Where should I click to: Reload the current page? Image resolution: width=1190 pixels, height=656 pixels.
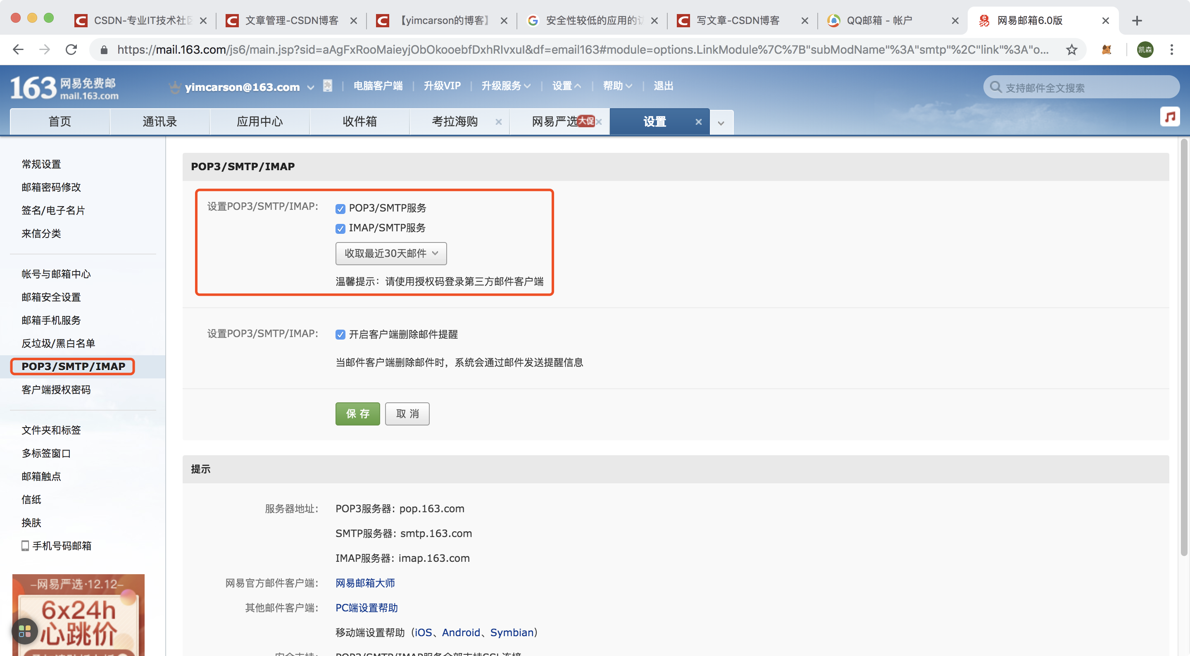tap(71, 50)
